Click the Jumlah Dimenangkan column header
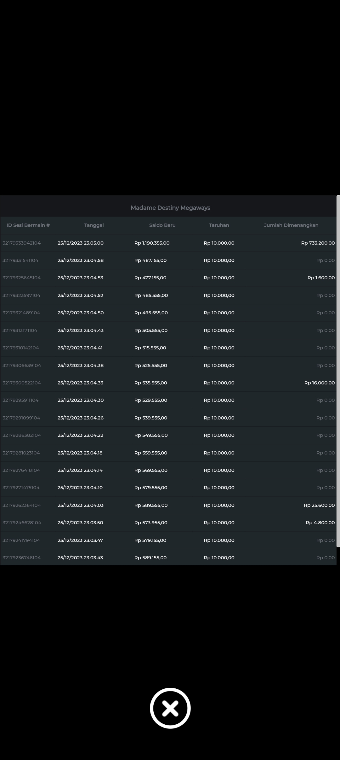Viewport: 340px width, 760px height. 291,225
